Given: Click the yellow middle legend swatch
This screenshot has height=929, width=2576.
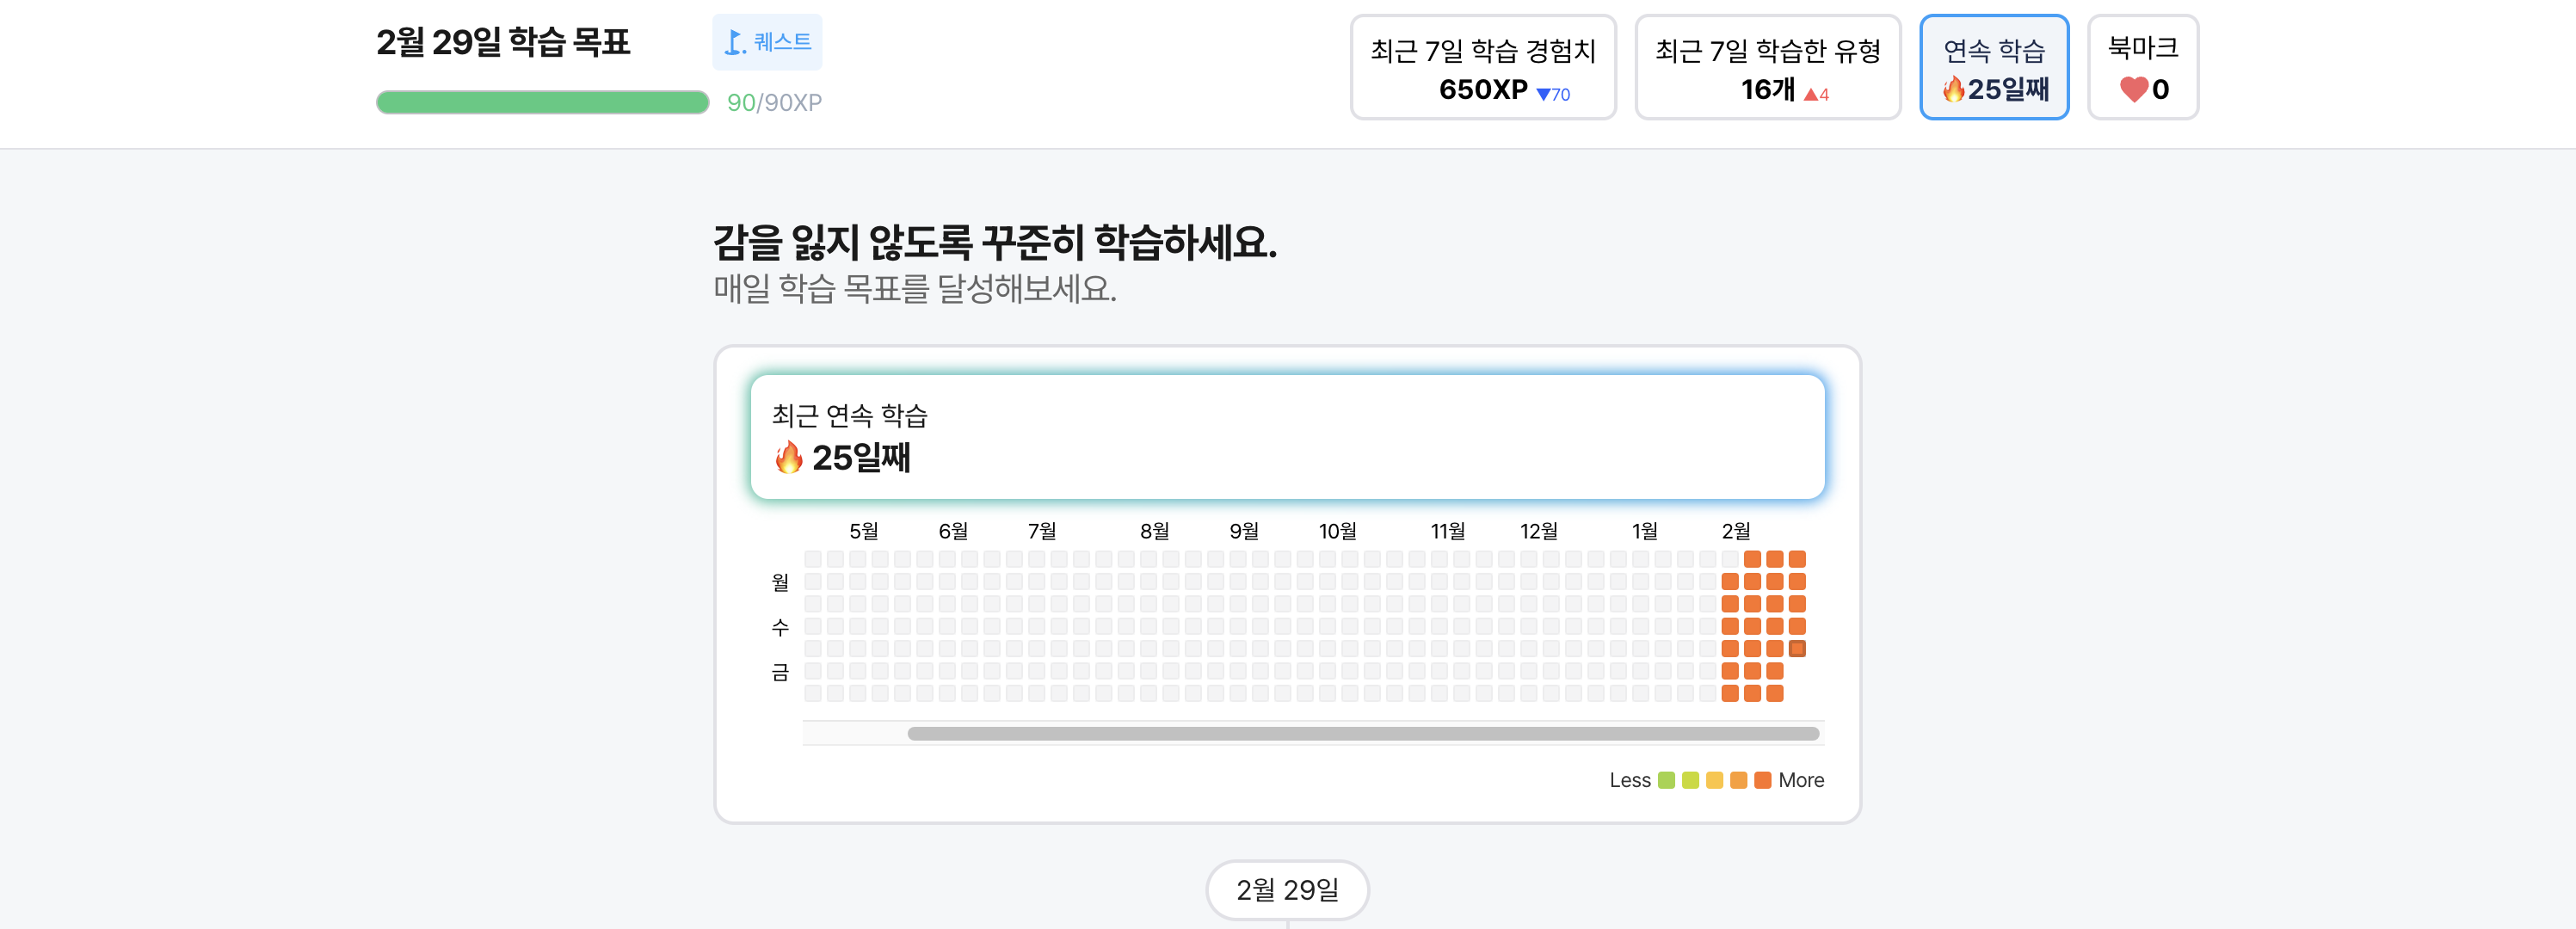Looking at the screenshot, I should [1715, 780].
